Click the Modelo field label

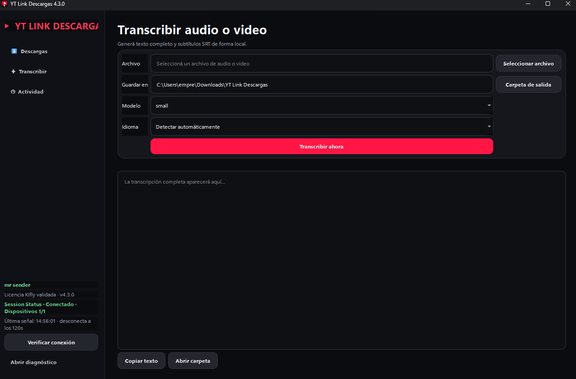tap(131, 106)
